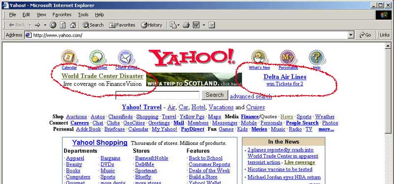Go to the Home page icon
The image size is (394, 184).
[73, 25]
